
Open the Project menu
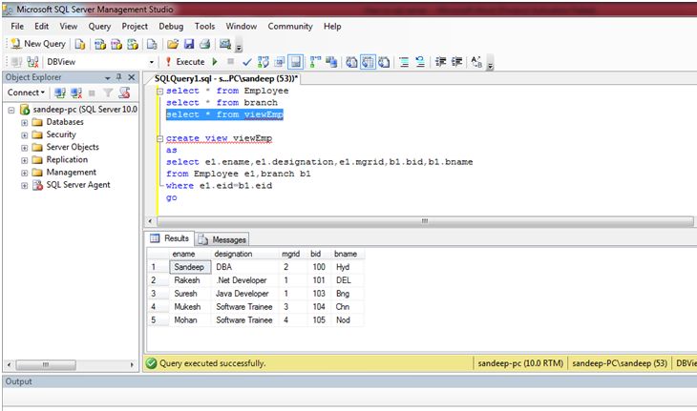click(135, 26)
